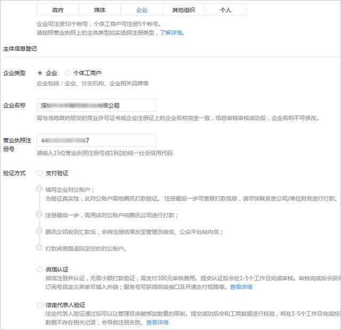This screenshot has width=341, height=330.
Task: Click the step 1 circle icon
Action: pos(39,188)
